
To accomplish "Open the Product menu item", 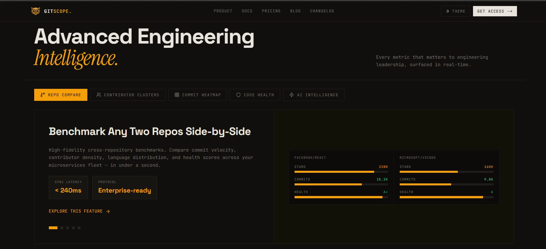I will point(223,11).
